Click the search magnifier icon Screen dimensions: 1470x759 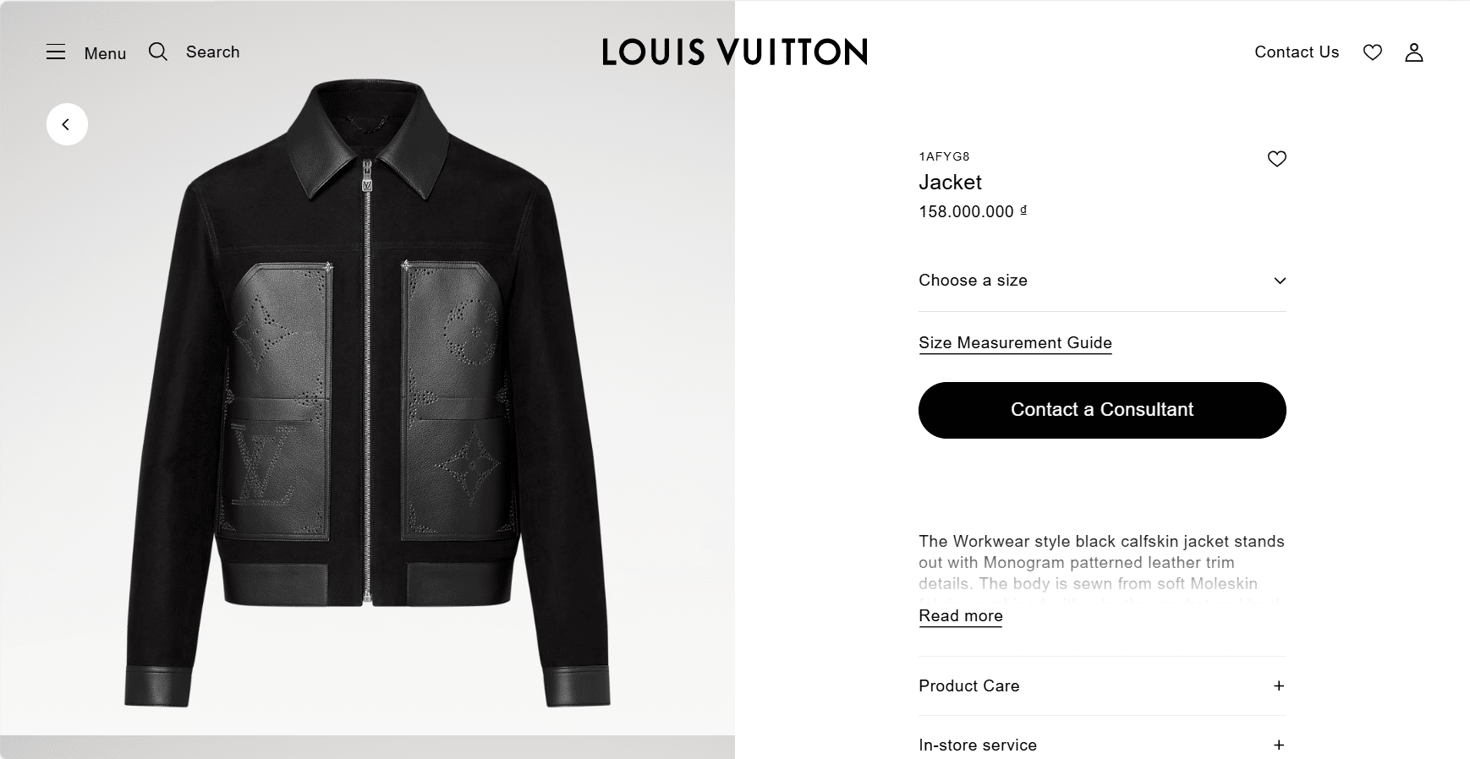pos(158,52)
